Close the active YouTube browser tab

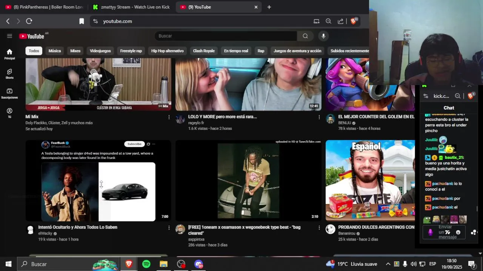[256, 7]
